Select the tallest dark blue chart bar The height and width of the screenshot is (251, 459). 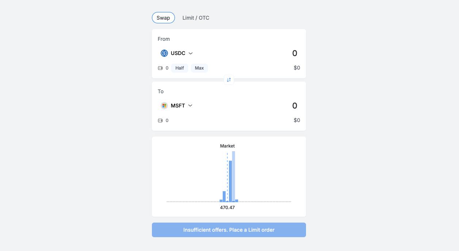(230, 181)
